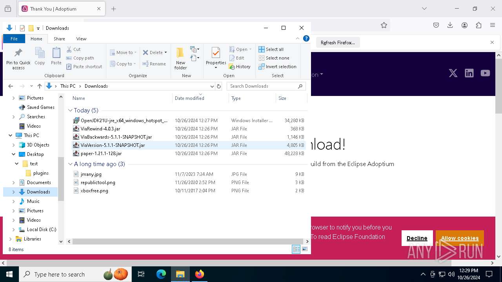Select the Home ribbon tab
Viewport: 502px width, 282px height.
point(36,39)
